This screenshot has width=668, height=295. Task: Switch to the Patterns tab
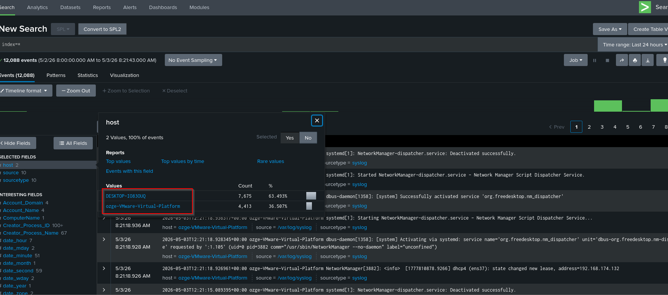coord(56,75)
